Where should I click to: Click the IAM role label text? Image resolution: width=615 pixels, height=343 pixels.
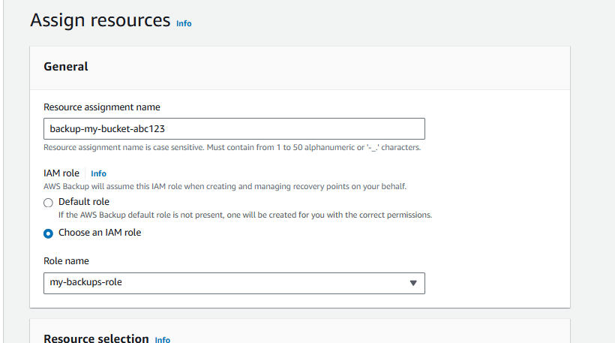pyautogui.click(x=61, y=173)
